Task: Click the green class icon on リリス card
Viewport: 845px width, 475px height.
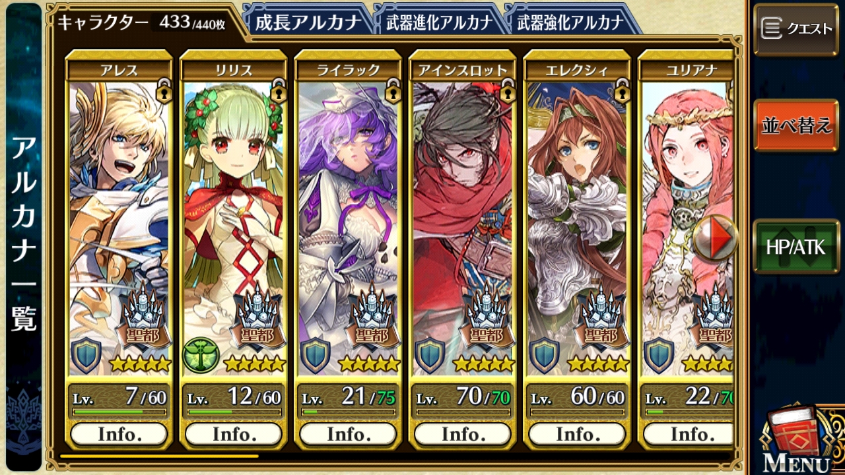Action: tap(199, 356)
